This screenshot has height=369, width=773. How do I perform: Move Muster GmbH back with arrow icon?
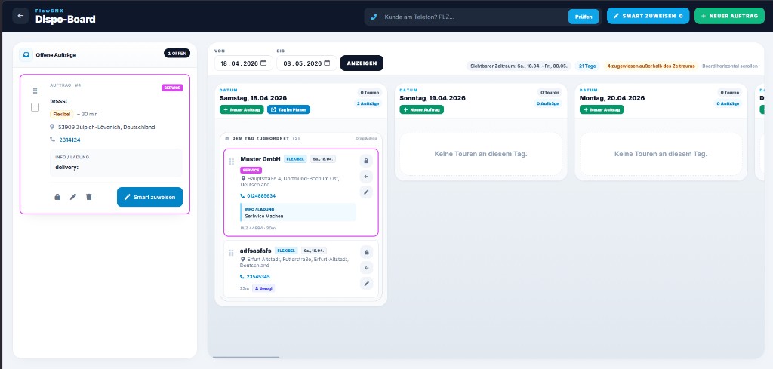366,177
